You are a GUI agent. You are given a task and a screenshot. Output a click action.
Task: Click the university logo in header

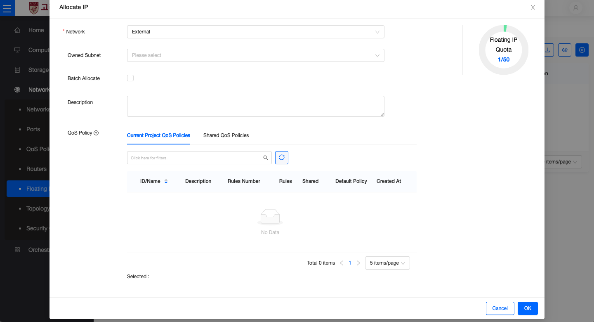click(x=34, y=8)
